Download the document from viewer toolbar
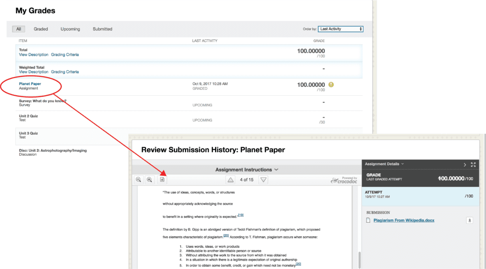This screenshot has height=269, width=486. [x=162, y=180]
